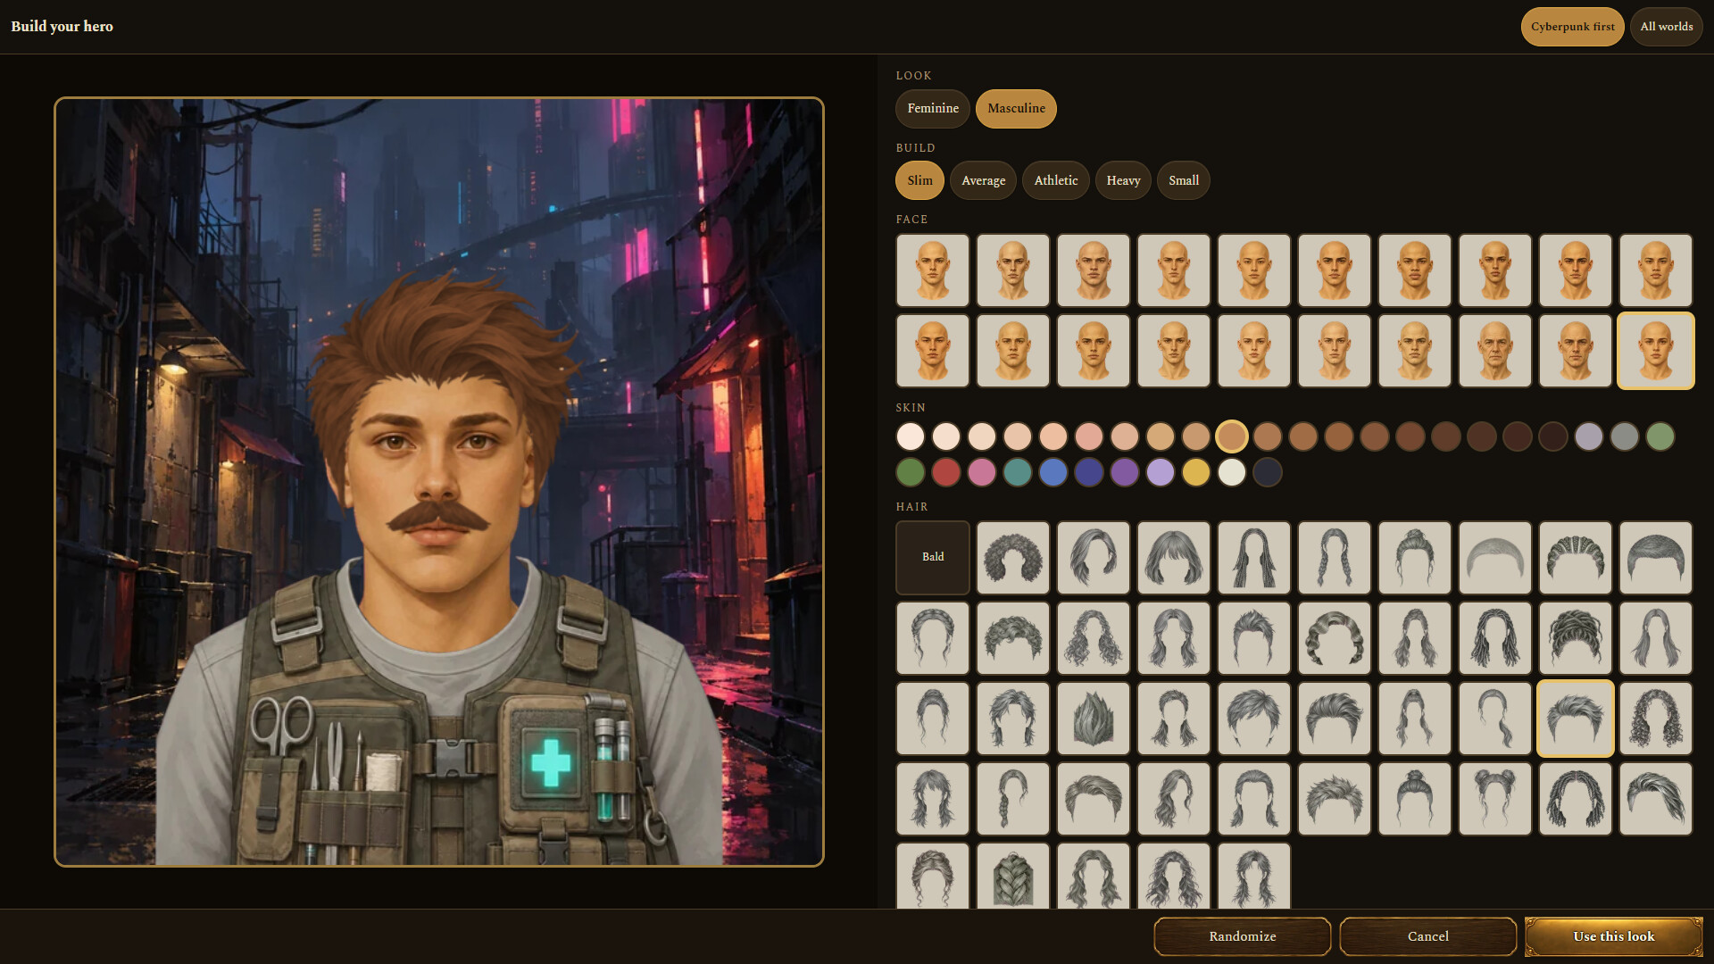Choose the Slim build
This screenshot has width=1714, height=964.
[x=919, y=180]
